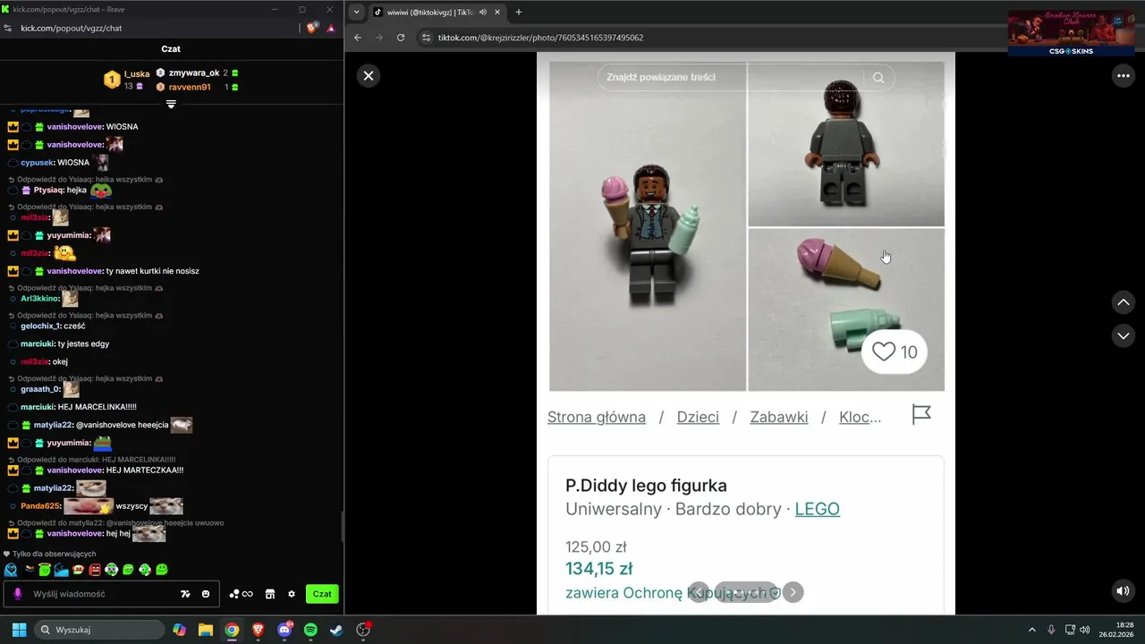The height and width of the screenshot is (644, 1145).
Task: Open Discord from the taskbar
Action: (284, 630)
